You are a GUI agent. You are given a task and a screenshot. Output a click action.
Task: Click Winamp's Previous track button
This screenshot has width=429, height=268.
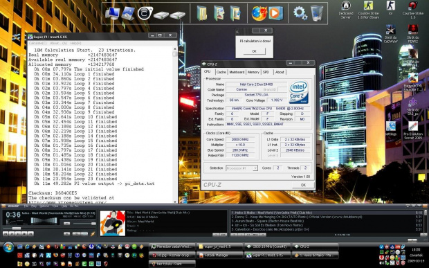6,234
